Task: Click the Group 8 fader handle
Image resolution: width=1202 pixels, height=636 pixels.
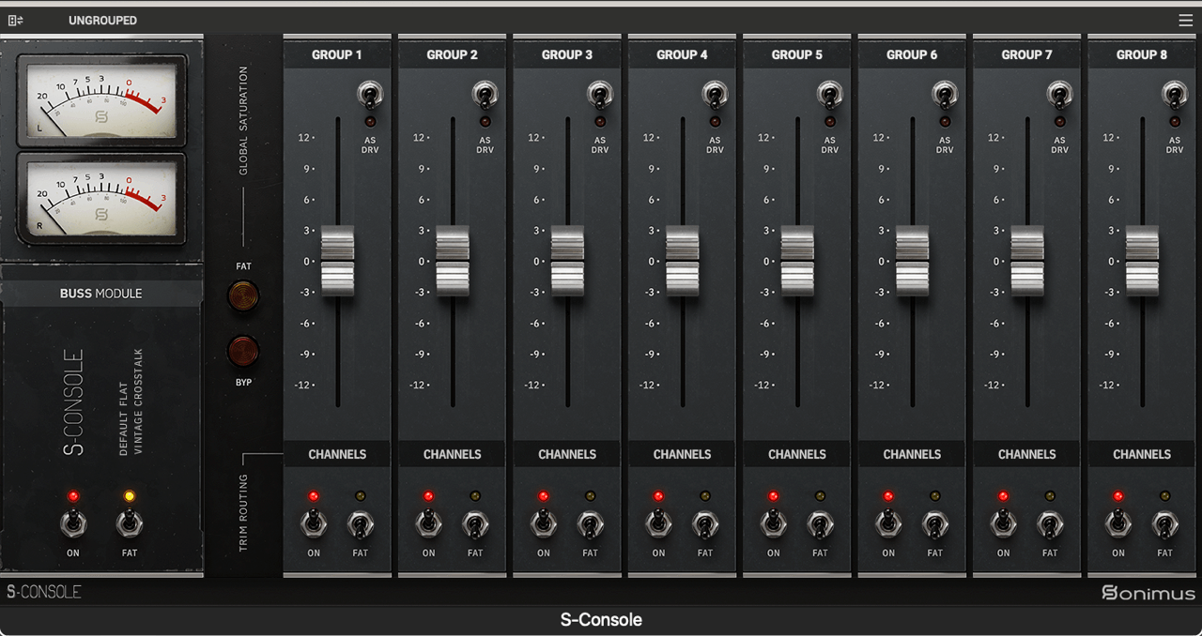Action: [1142, 261]
